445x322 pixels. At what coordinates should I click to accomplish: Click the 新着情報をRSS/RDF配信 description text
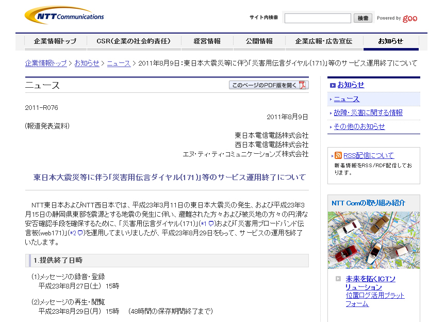(x=373, y=169)
